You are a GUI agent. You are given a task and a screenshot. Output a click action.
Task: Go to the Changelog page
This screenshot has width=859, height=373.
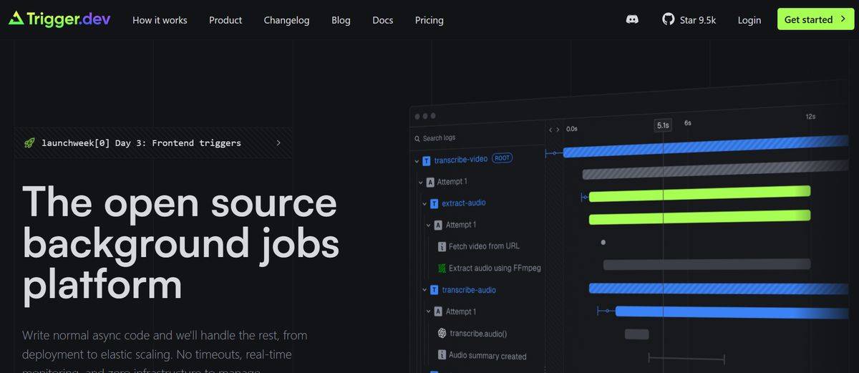pos(286,20)
